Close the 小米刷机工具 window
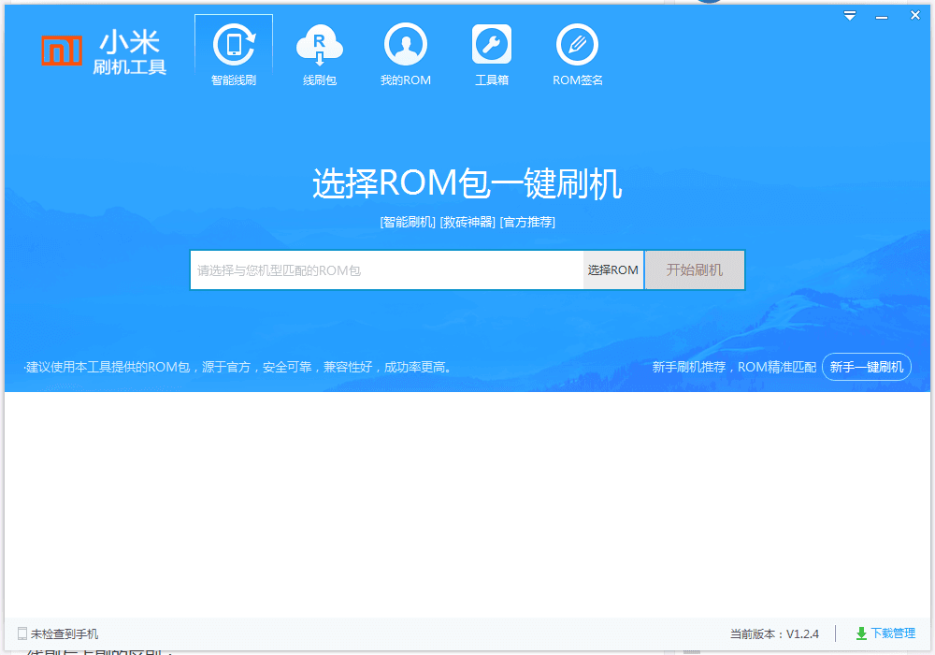935x655 pixels. coord(915,16)
